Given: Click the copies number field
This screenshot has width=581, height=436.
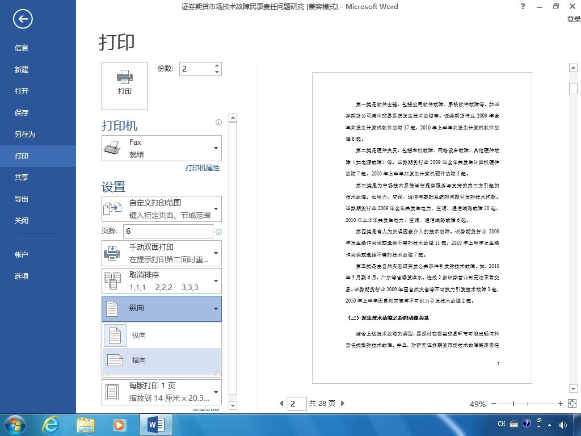Looking at the screenshot, I should coord(196,69).
